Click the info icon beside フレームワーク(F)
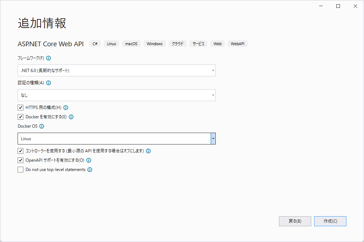 coord(48,58)
